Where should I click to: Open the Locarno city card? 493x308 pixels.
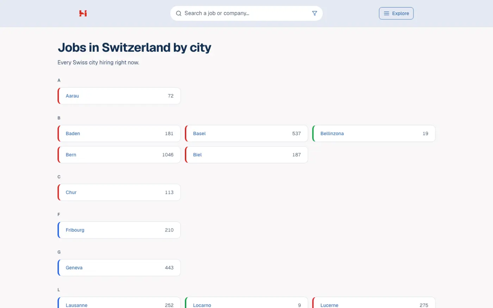246,303
